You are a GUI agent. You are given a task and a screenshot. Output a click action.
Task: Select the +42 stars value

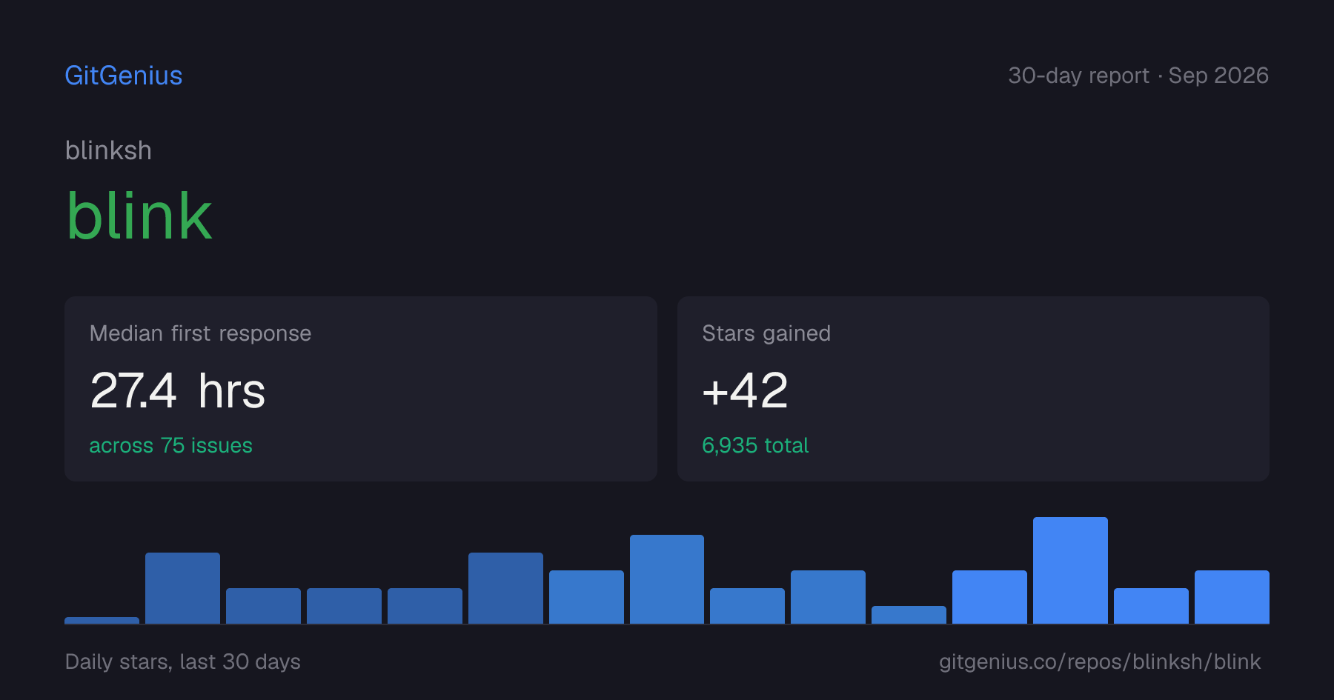[x=745, y=390]
